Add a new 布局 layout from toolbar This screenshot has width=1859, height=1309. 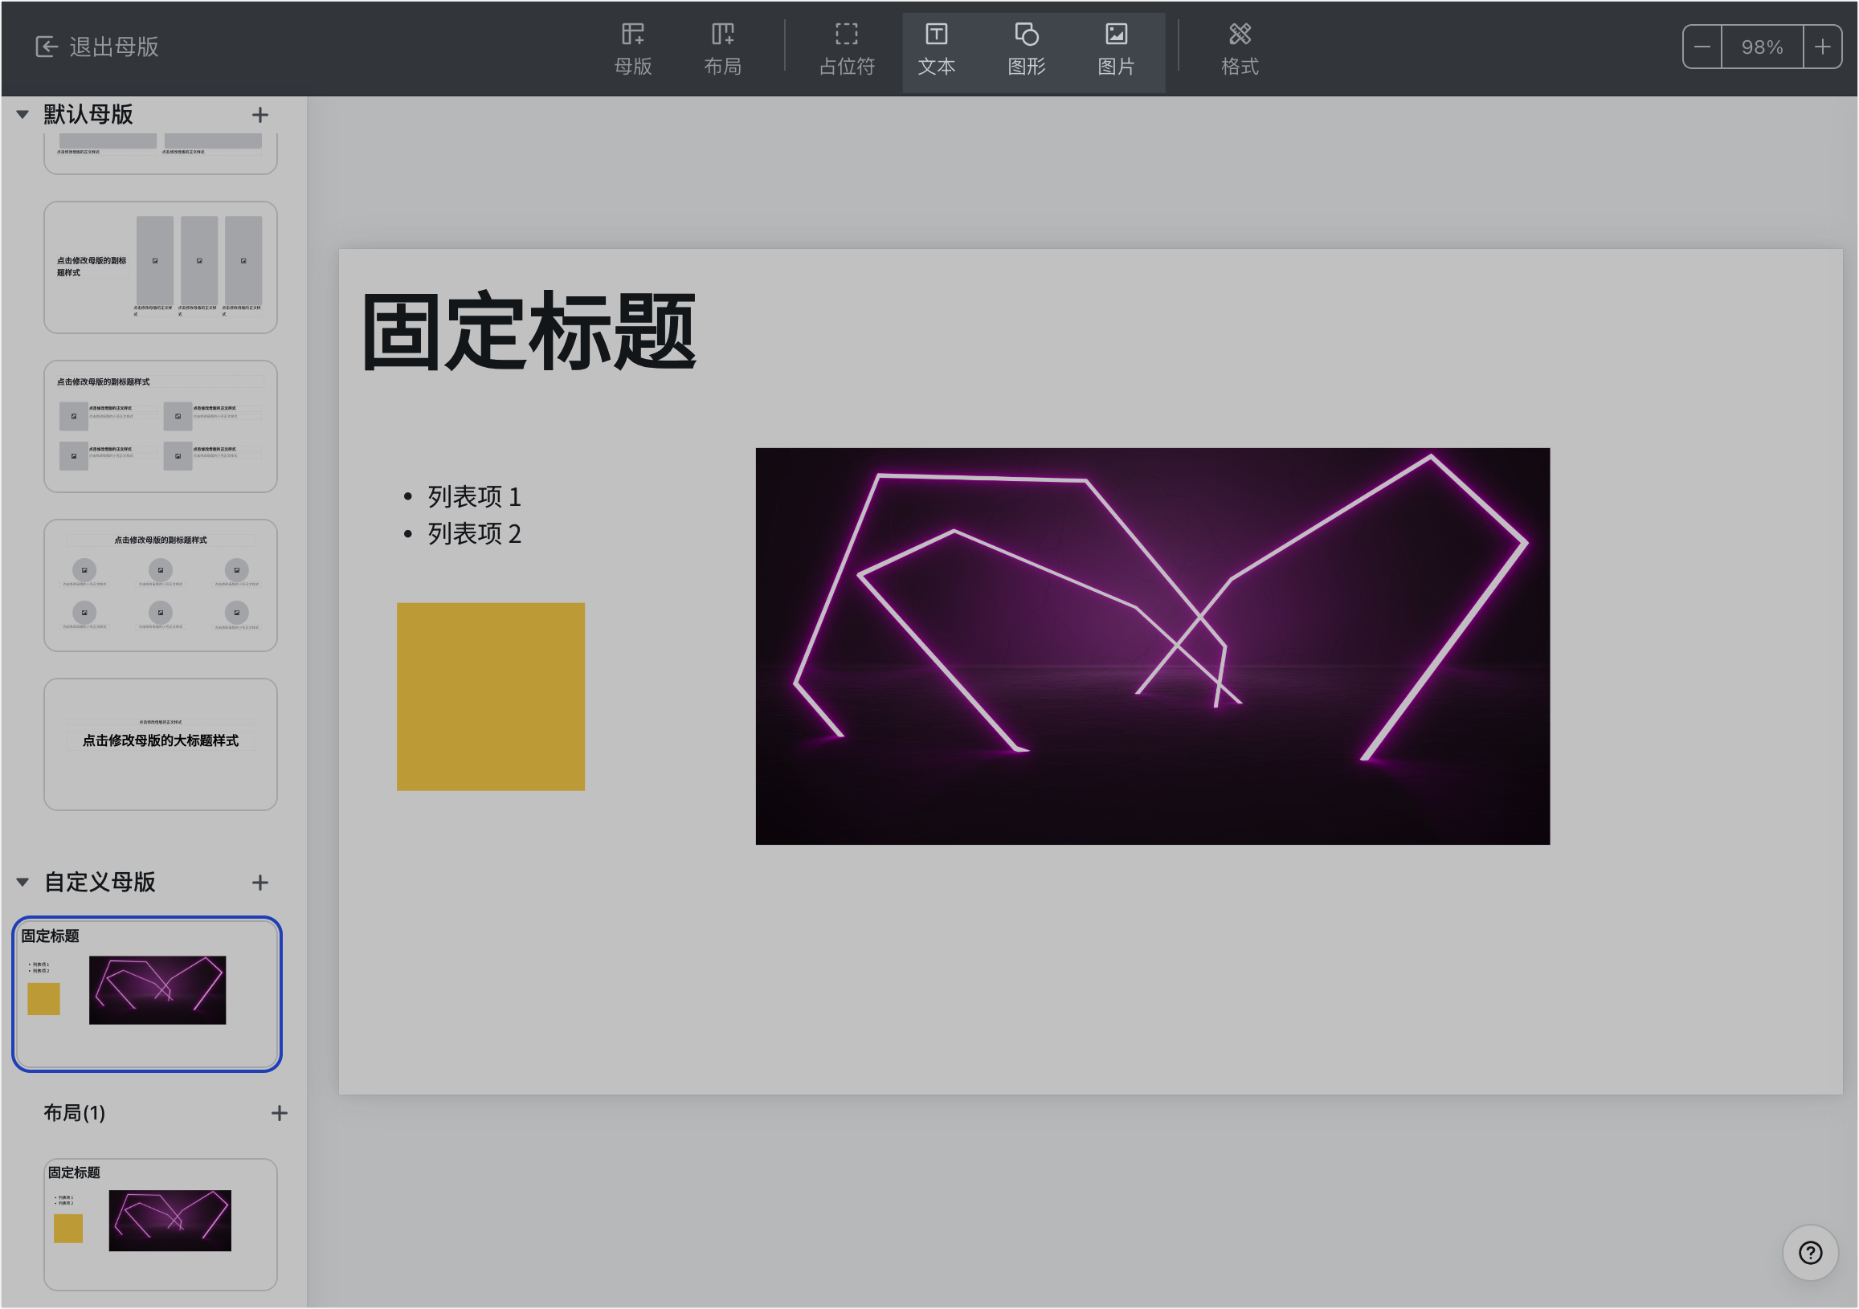[x=722, y=48]
